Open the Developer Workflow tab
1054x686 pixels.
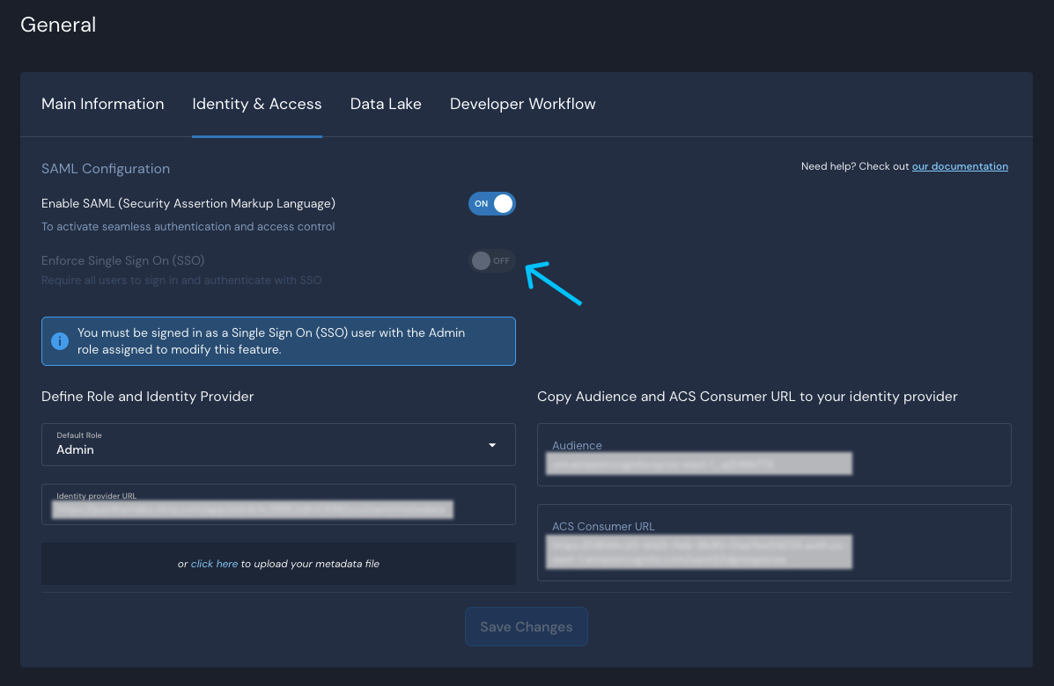click(x=522, y=104)
